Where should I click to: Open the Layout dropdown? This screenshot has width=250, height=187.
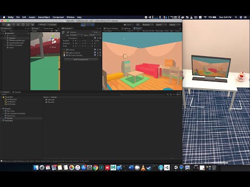coord(174,25)
